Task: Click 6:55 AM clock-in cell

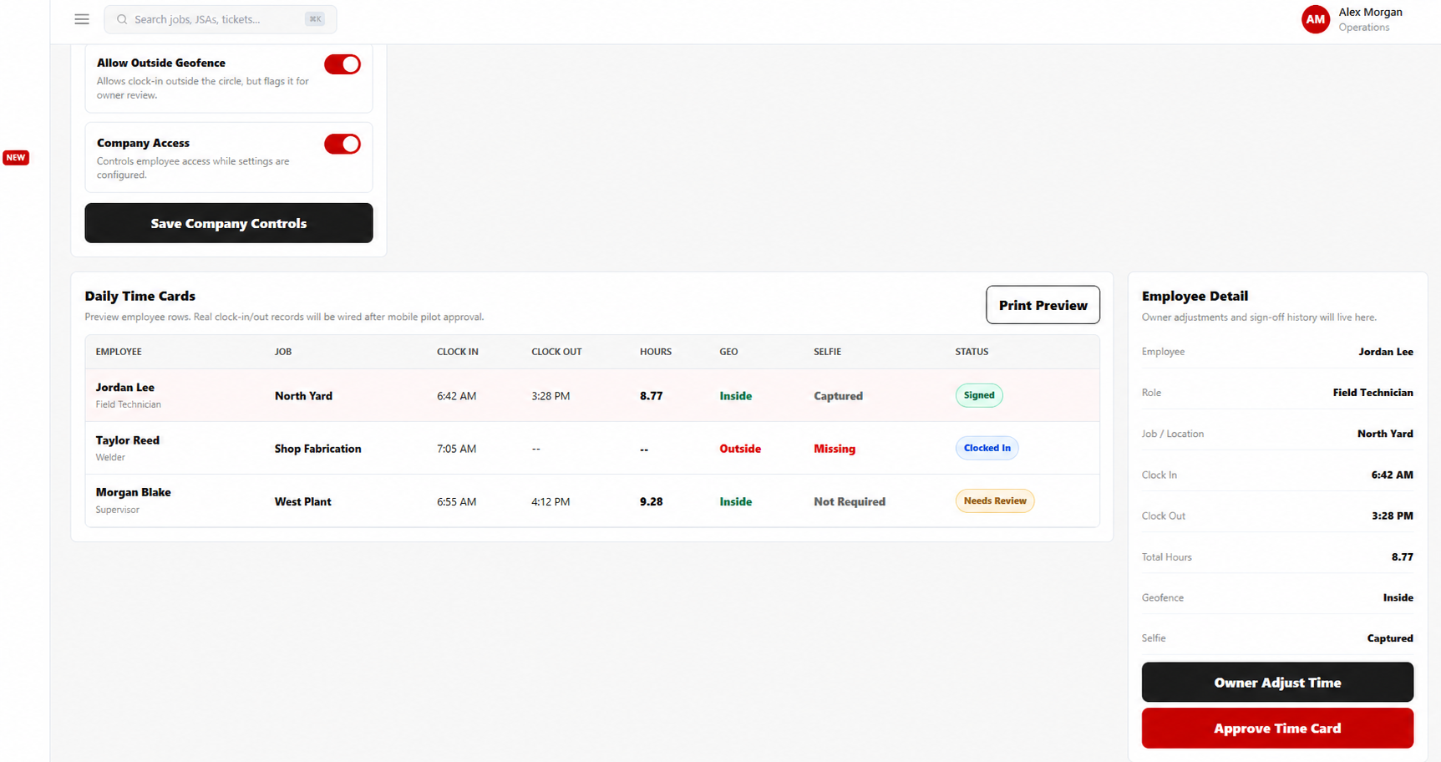Action: [x=456, y=501]
